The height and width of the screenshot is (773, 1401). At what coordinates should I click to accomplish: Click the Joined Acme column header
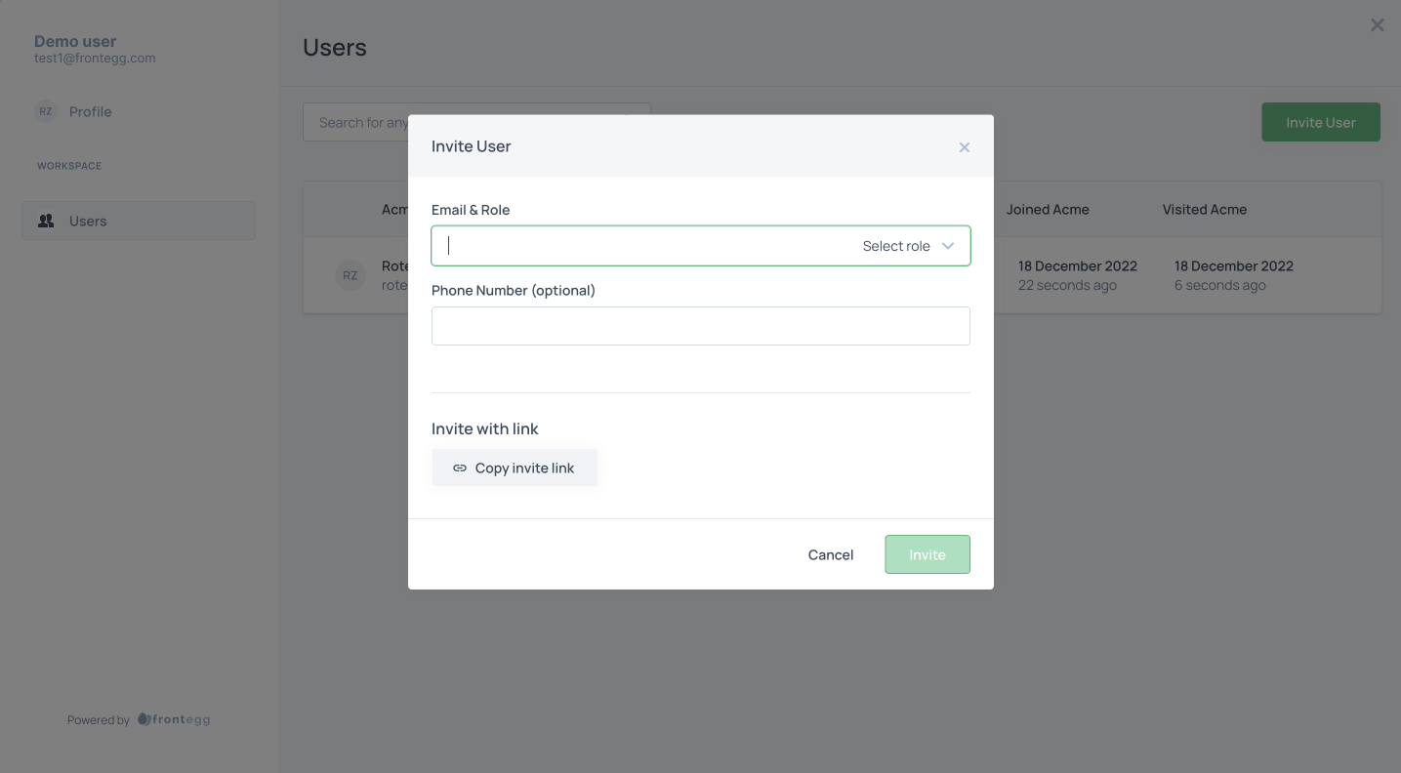click(1048, 210)
